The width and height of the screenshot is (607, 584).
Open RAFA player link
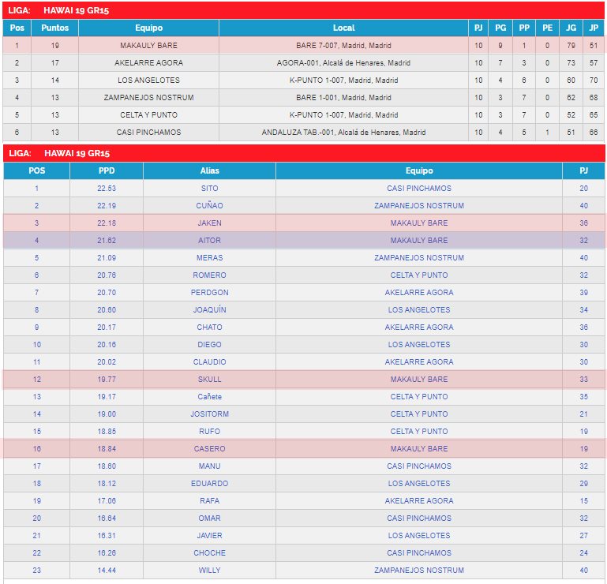(209, 501)
